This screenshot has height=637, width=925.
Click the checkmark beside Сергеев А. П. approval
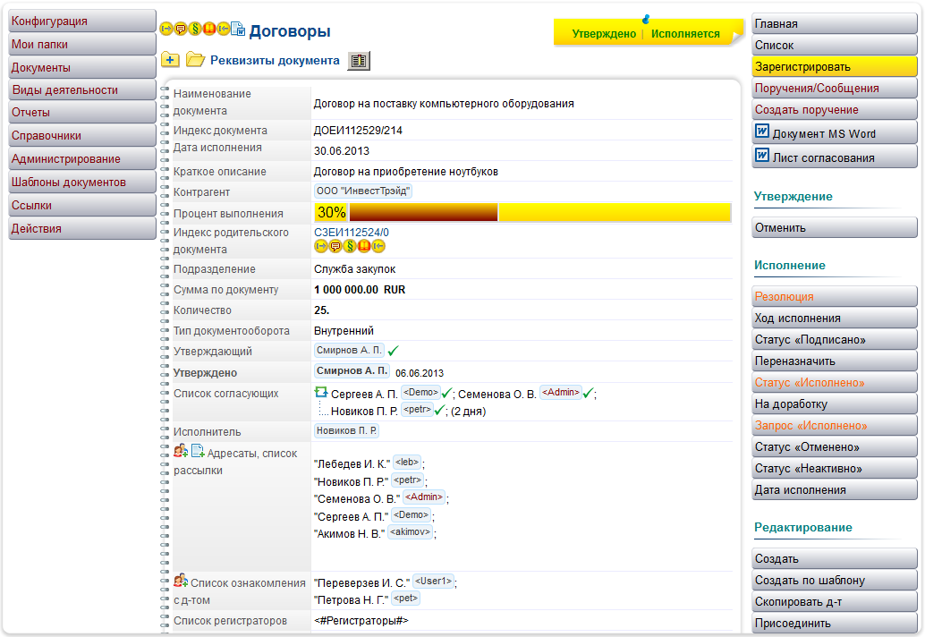click(x=446, y=392)
